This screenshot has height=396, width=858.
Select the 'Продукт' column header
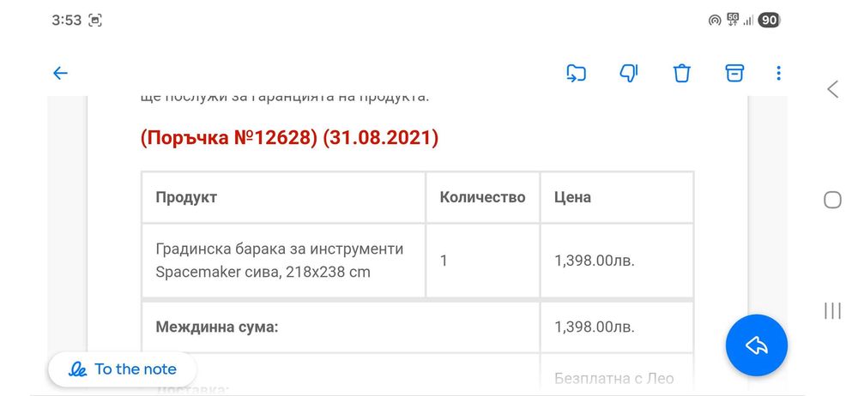coord(186,197)
